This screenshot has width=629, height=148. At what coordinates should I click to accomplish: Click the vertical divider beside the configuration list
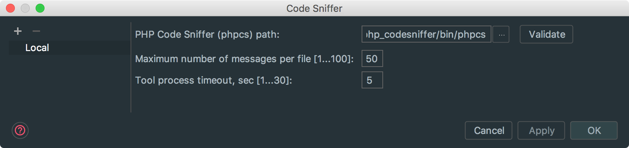131,67
